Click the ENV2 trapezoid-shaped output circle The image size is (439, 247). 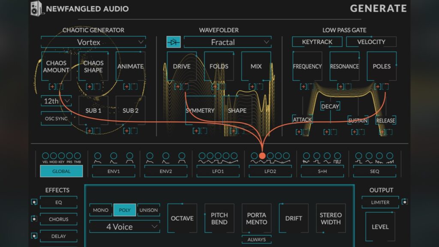click(x=182, y=156)
